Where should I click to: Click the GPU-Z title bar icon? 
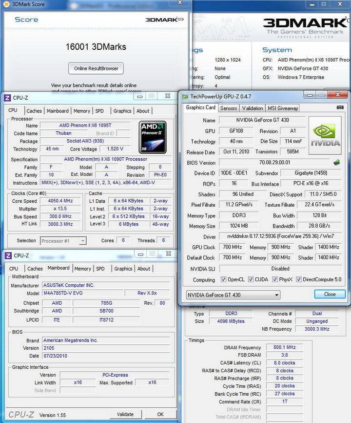click(185, 96)
